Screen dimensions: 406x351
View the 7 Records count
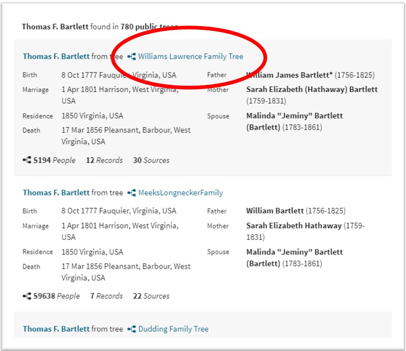(x=106, y=296)
